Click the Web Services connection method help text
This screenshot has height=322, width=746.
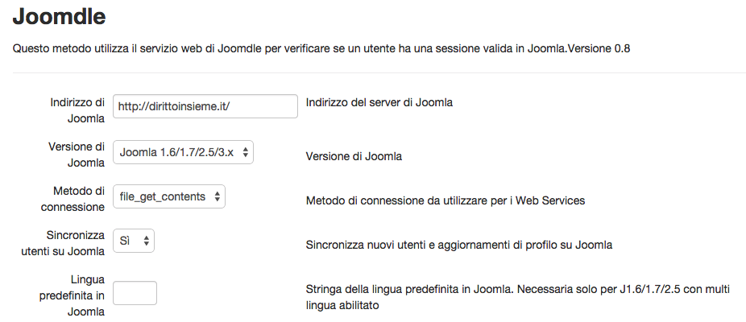tap(446, 200)
